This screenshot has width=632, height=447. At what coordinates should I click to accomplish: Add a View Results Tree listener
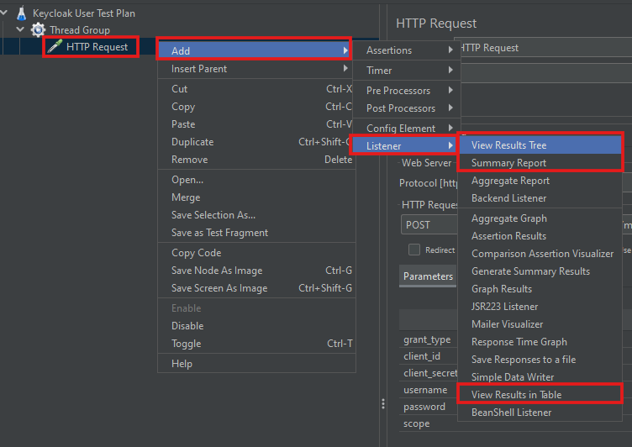[540, 145]
